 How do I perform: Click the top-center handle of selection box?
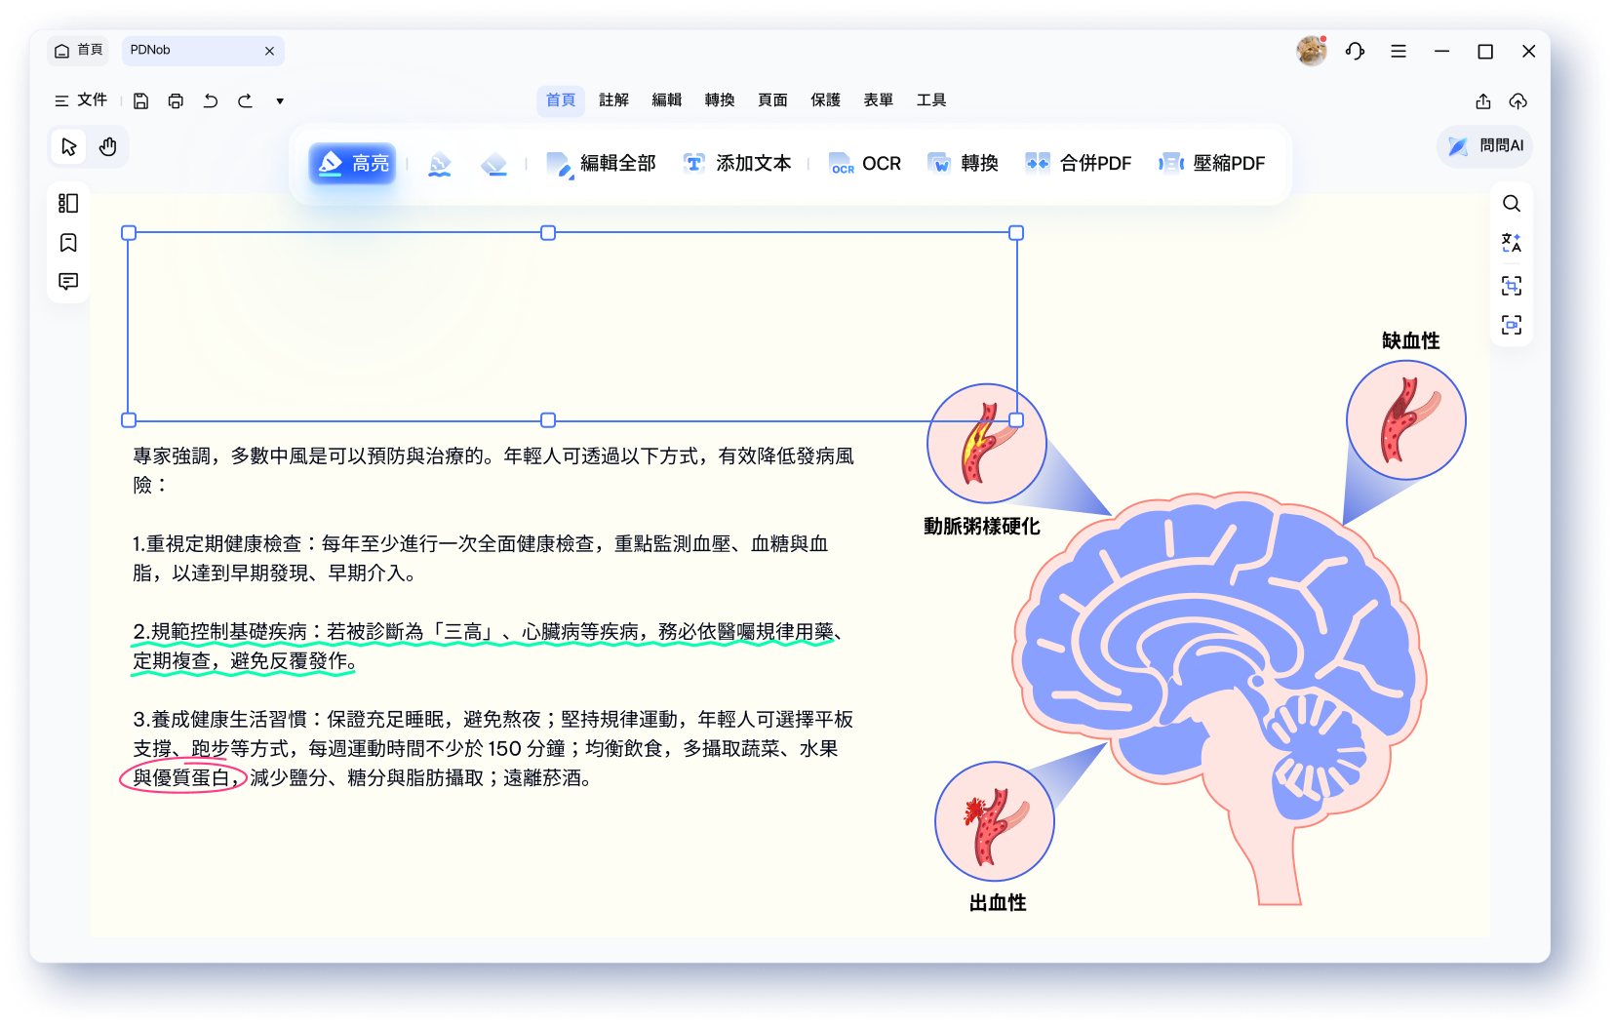tap(548, 233)
